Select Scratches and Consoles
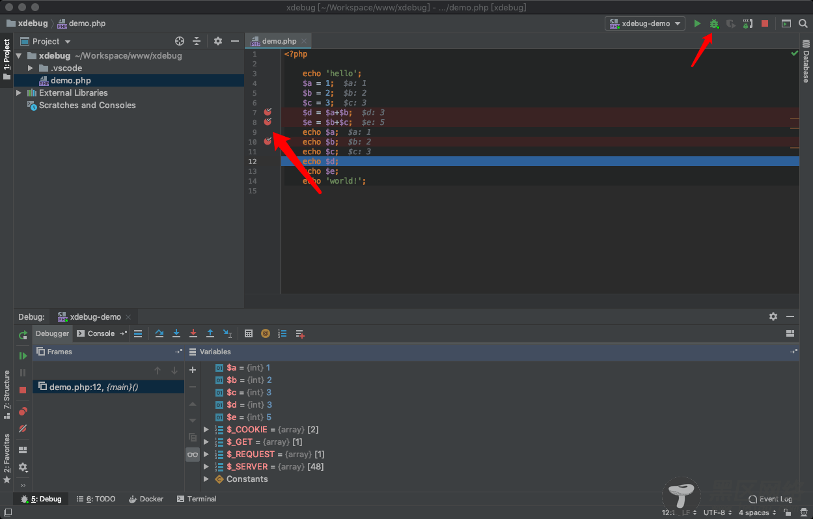 87,105
